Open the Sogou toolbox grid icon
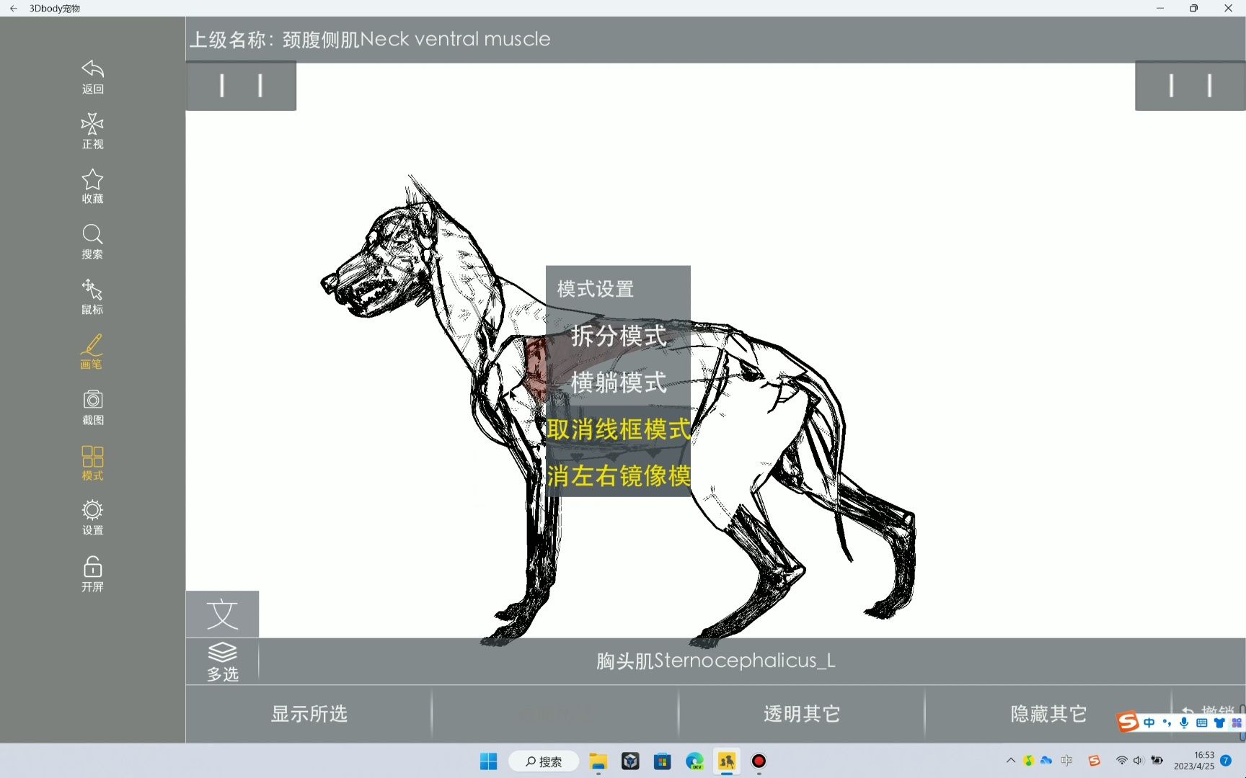The height and width of the screenshot is (778, 1246). point(1237,723)
